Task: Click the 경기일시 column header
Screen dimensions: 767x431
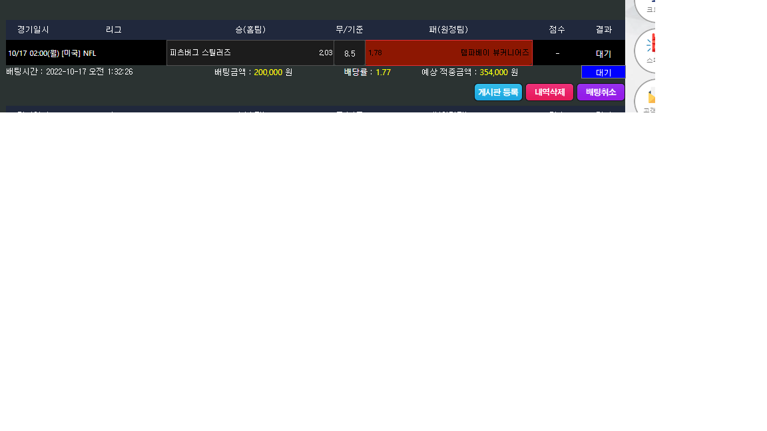Action: [x=33, y=30]
